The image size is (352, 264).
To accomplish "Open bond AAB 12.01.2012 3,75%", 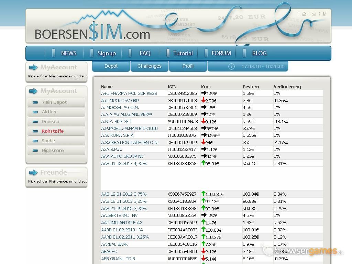I will tap(124, 194).
